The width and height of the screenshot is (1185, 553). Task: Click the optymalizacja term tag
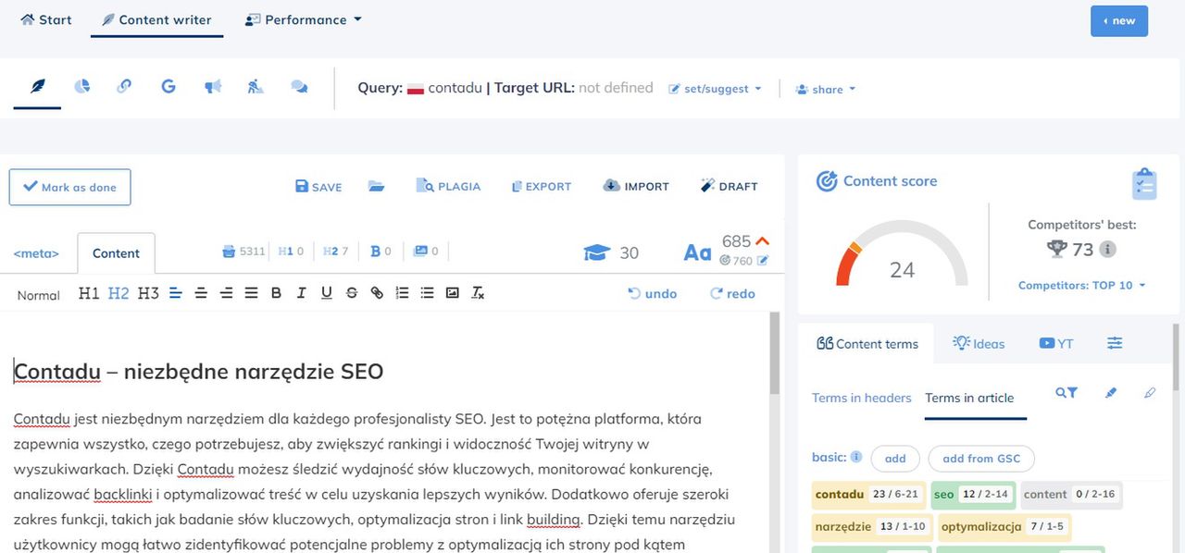[1004, 526]
